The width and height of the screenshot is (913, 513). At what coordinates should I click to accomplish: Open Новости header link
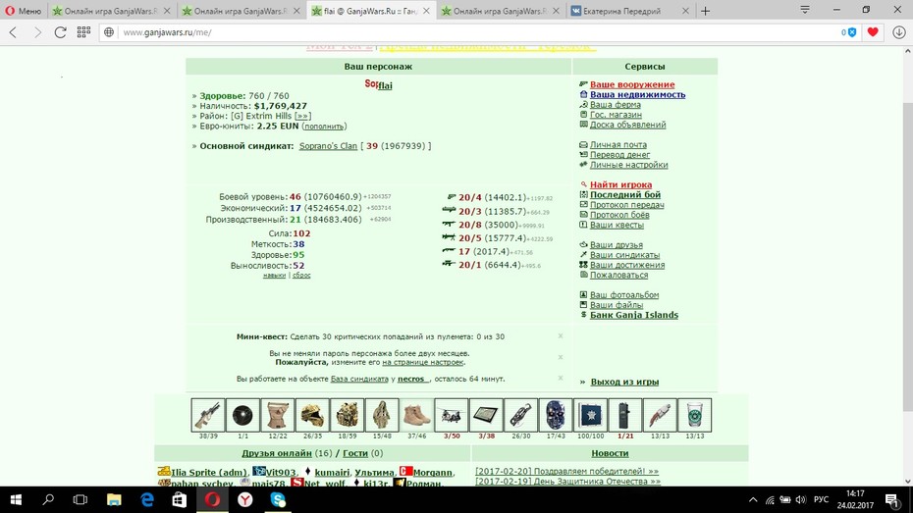click(x=610, y=453)
